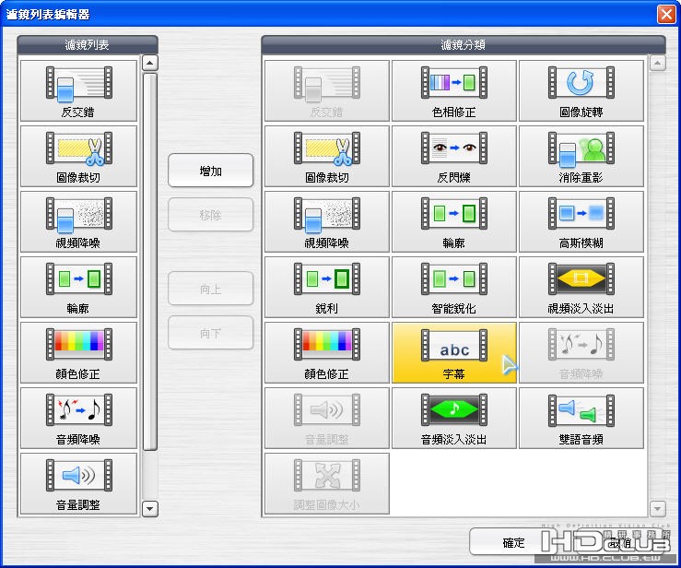Select 音量調整 in the 濾鏡列表 panel
The height and width of the screenshot is (568, 681).
(x=78, y=484)
